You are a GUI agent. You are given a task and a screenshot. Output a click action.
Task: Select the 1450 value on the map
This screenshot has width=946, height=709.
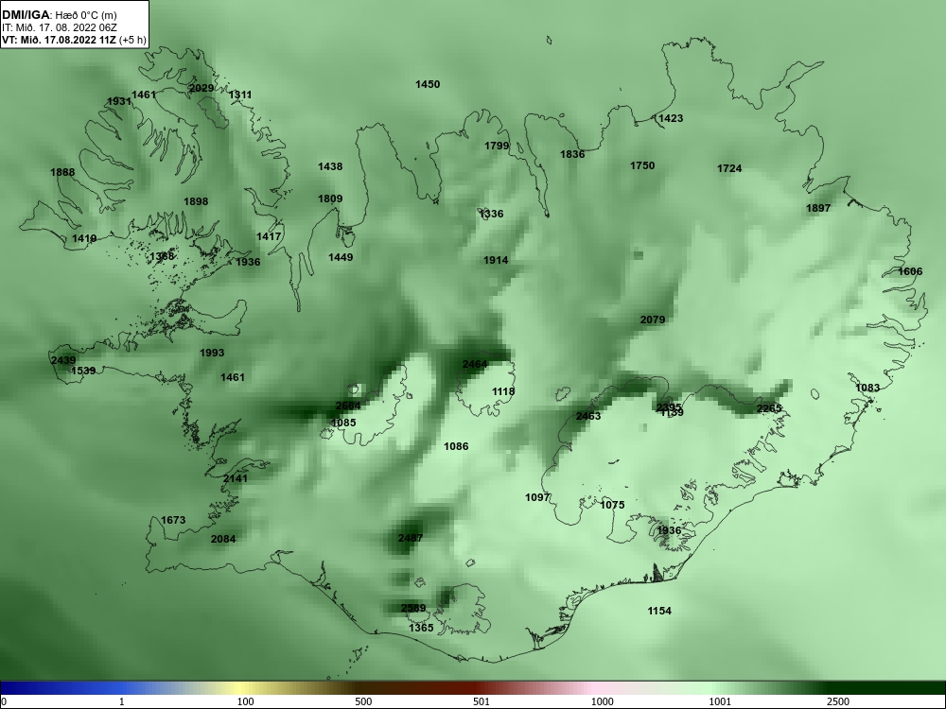pyautogui.click(x=428, y=84)
